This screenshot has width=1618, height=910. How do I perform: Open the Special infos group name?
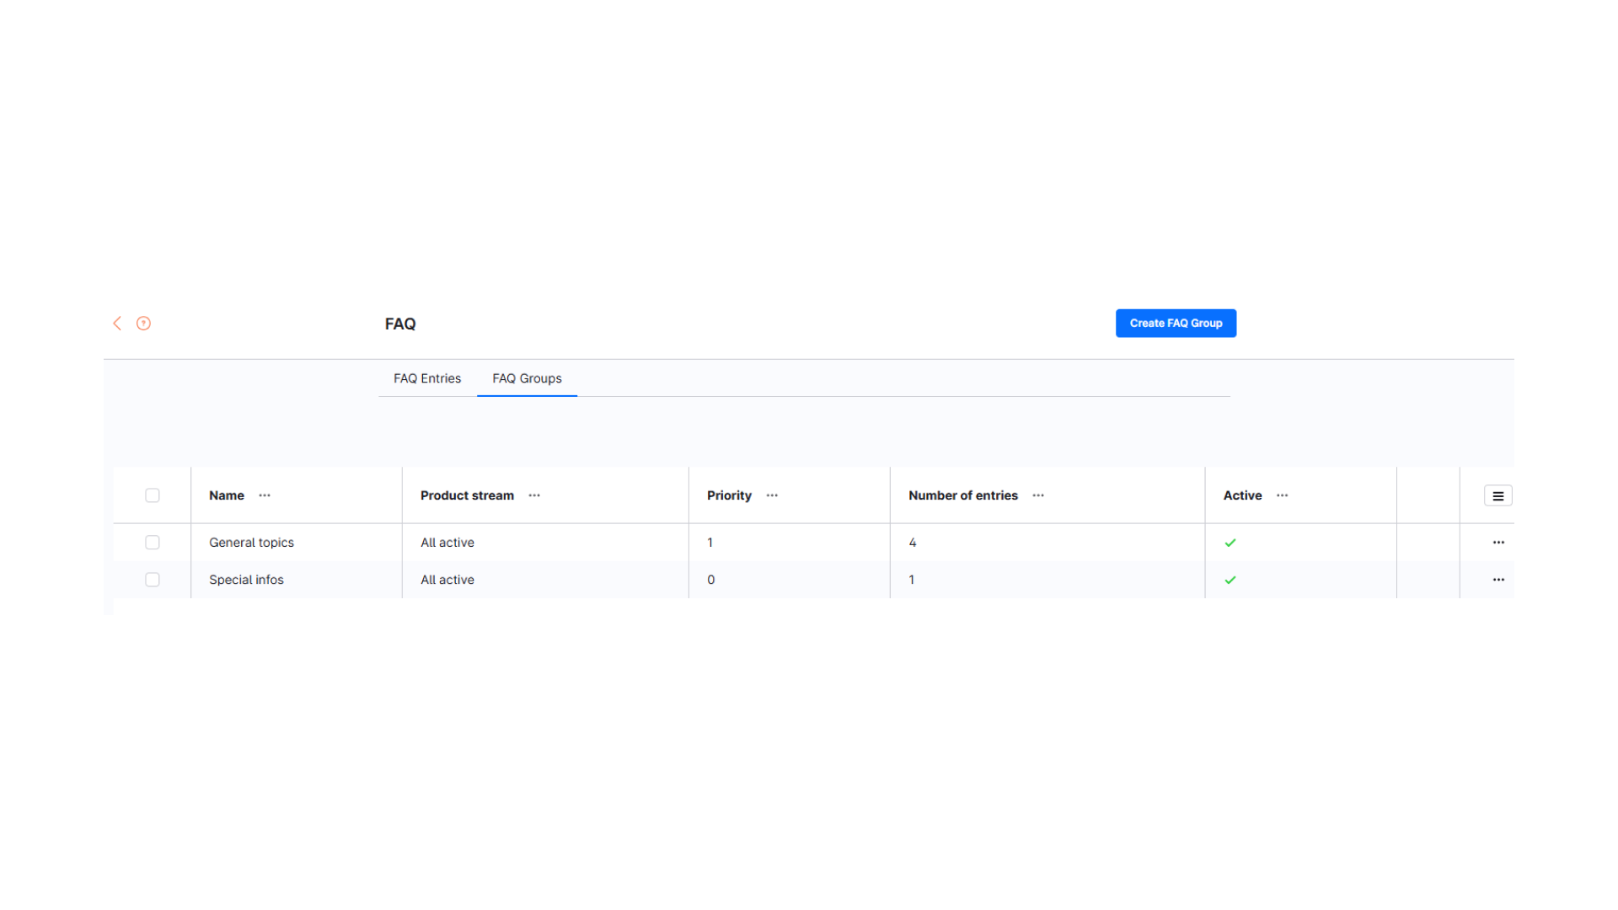point(246,580)
